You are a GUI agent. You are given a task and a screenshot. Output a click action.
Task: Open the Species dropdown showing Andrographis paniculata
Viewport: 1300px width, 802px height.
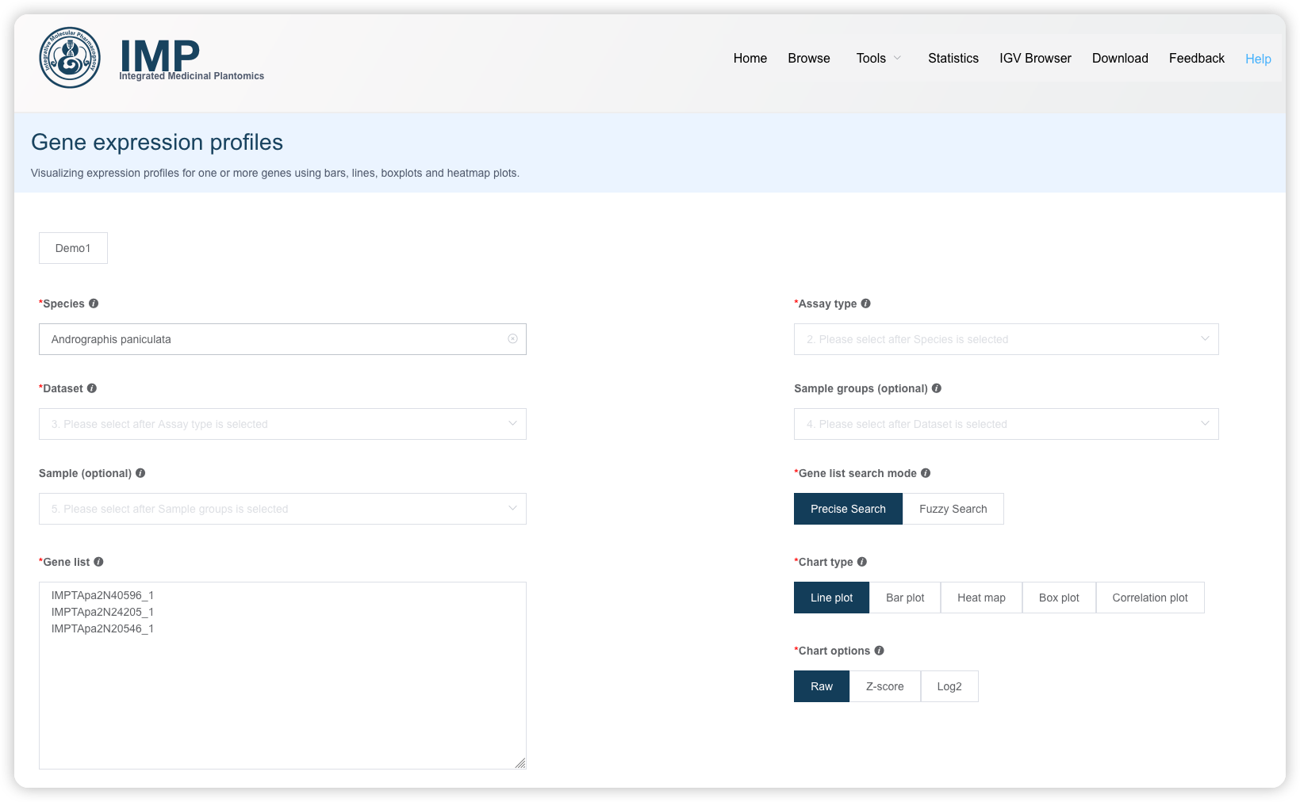point(282,339)
